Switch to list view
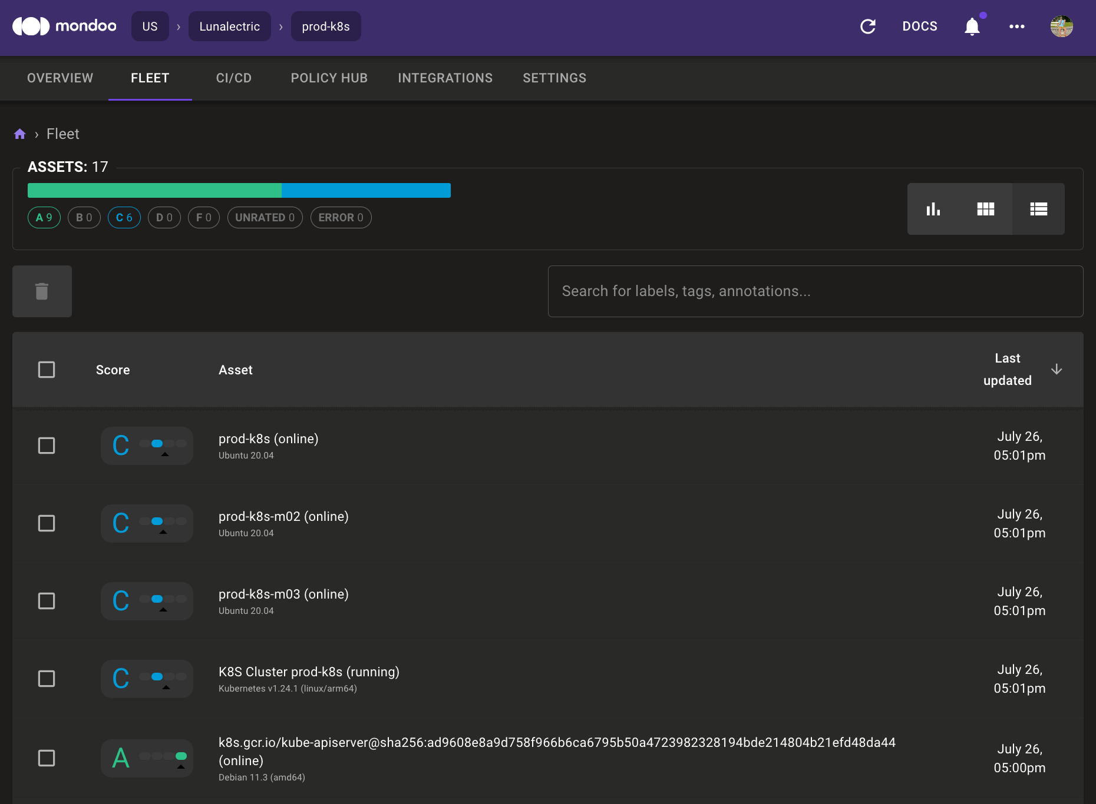1096x804 pixels. coord(1038,209)
